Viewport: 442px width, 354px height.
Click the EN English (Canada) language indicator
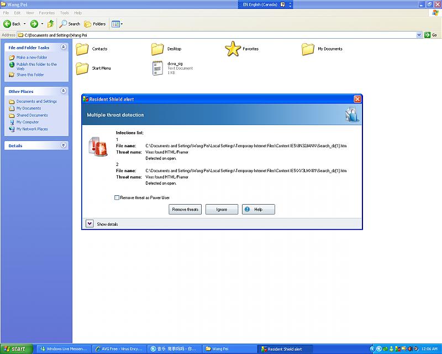coord(260,4)
